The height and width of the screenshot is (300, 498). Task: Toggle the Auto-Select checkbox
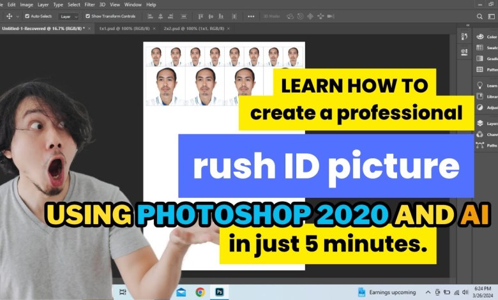click(x=27, y=16)
